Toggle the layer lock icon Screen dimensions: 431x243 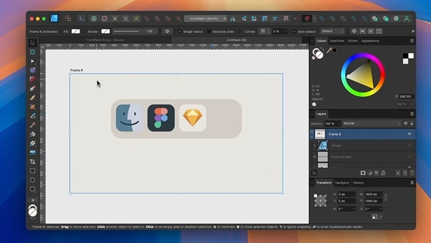(x=412, y=123)
